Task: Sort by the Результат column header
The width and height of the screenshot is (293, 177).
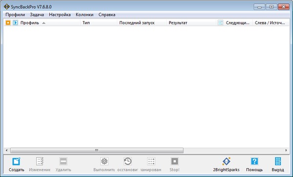Action: click(178, 23)
